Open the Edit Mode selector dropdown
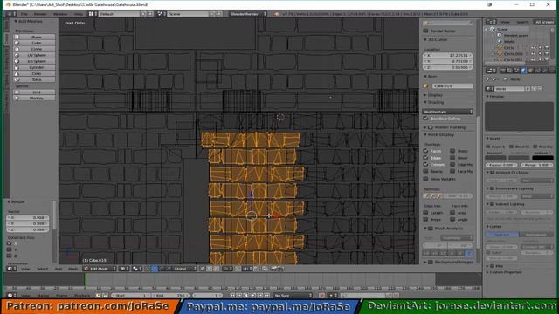Viewport: 559px width, 314px height. (x=100, y=269)
